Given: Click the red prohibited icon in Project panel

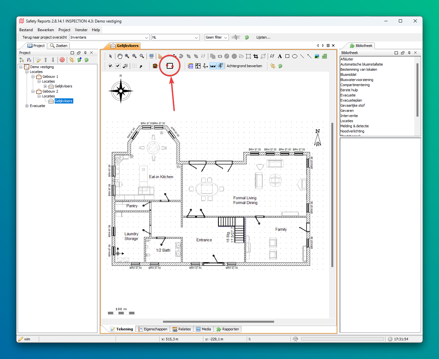Looking at the screenshot, I should 62,60.
